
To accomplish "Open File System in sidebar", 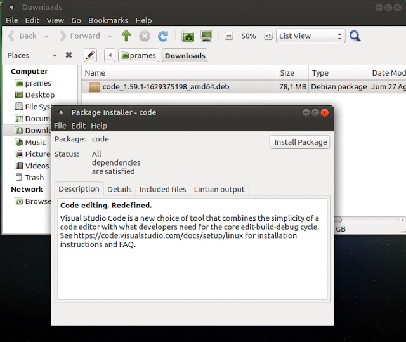I will point(33,107).
